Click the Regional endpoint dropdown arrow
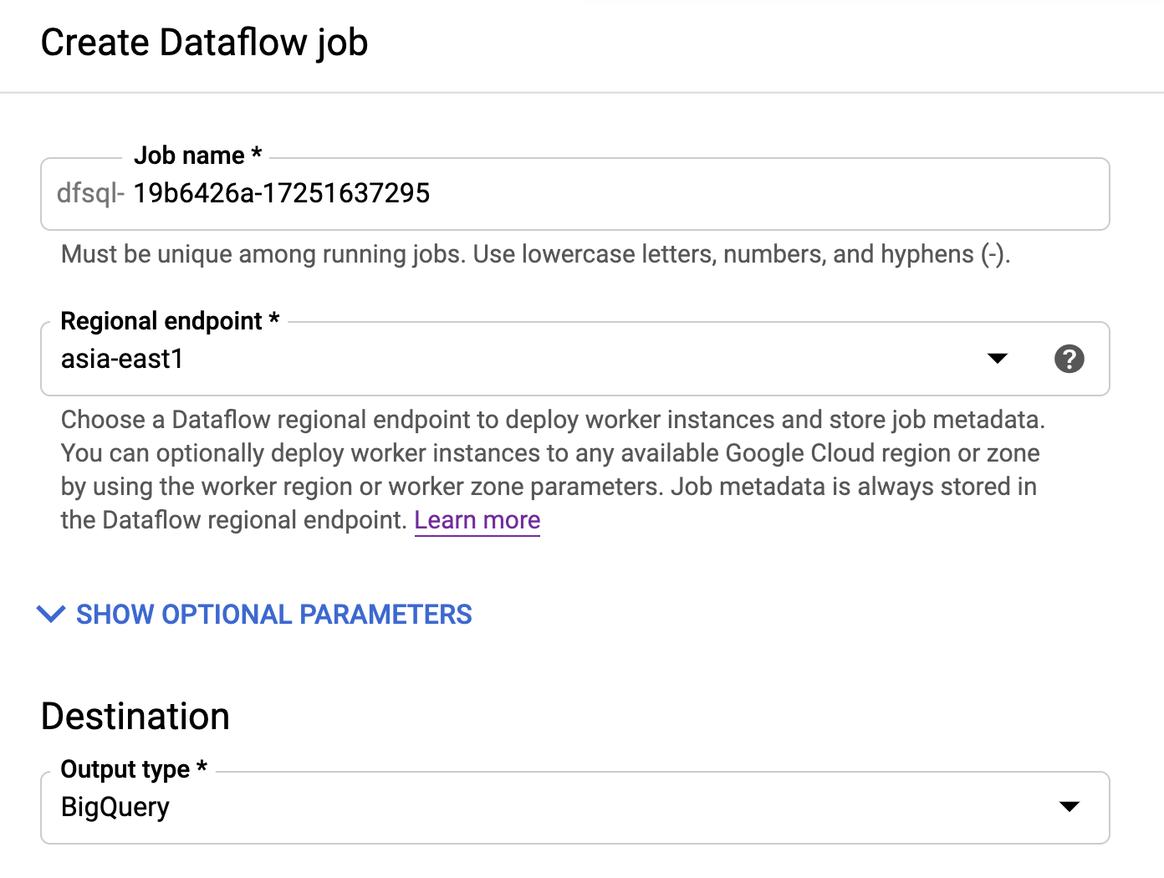The image size is (1164, 878). [997, 359]
